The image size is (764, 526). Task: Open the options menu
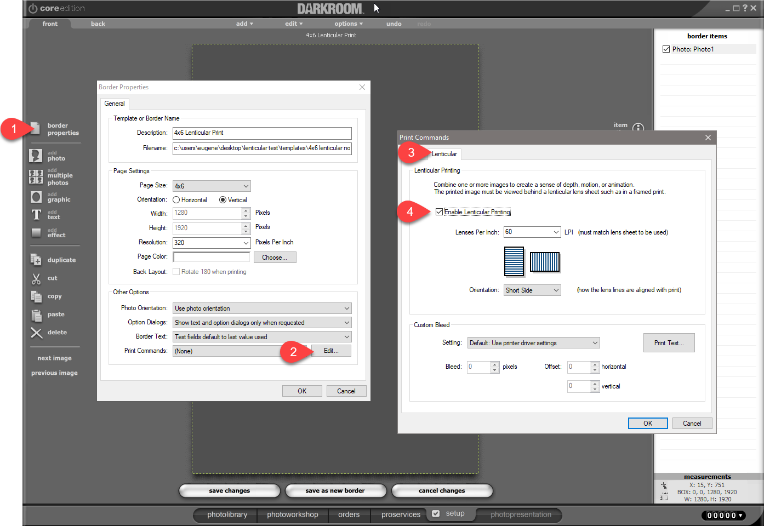[349, 24]
